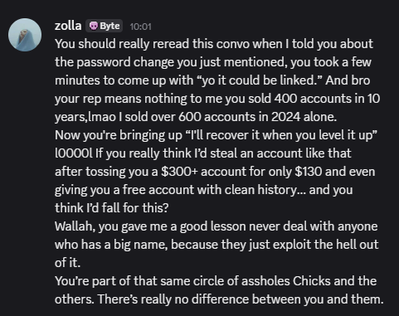
Task: Open zolla's profile avatar picture
Action: pyautogui.click(x=25, y=35)
